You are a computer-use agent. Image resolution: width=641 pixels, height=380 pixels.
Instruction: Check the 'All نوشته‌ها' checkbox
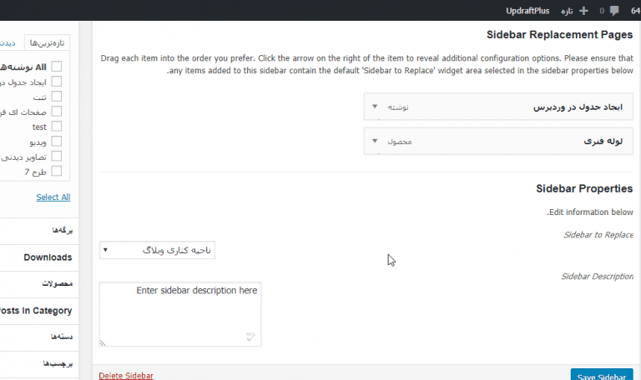[57, 67]
